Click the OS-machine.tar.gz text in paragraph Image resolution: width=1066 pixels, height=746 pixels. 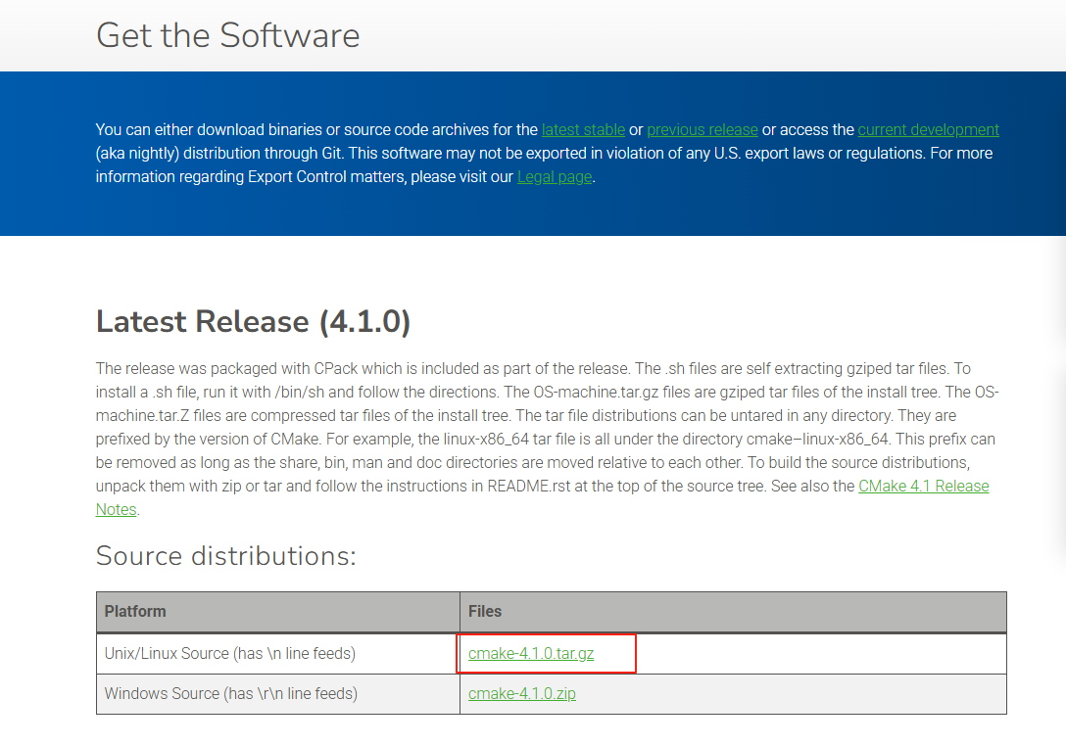(x=590, y=393)
